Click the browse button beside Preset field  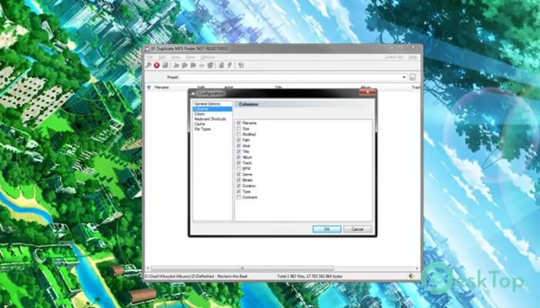[413, 77]
